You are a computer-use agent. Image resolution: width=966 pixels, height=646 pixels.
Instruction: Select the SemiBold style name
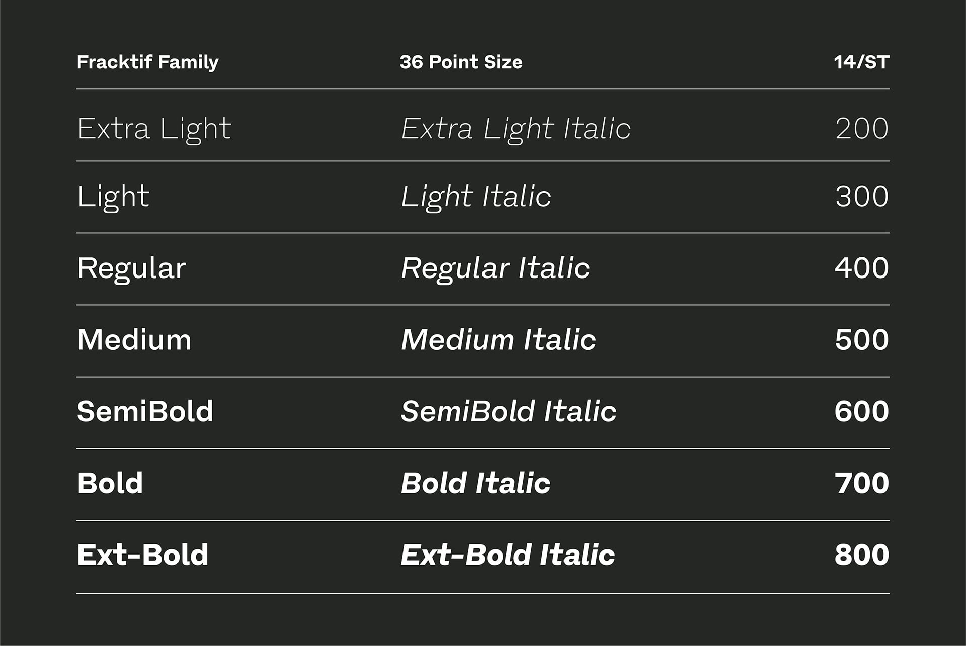[145, 411]
